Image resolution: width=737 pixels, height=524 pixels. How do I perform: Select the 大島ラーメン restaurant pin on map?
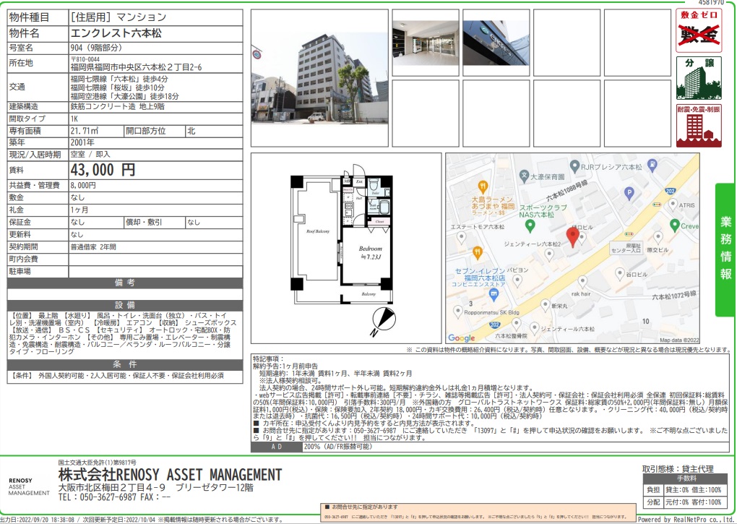(482, 186)
